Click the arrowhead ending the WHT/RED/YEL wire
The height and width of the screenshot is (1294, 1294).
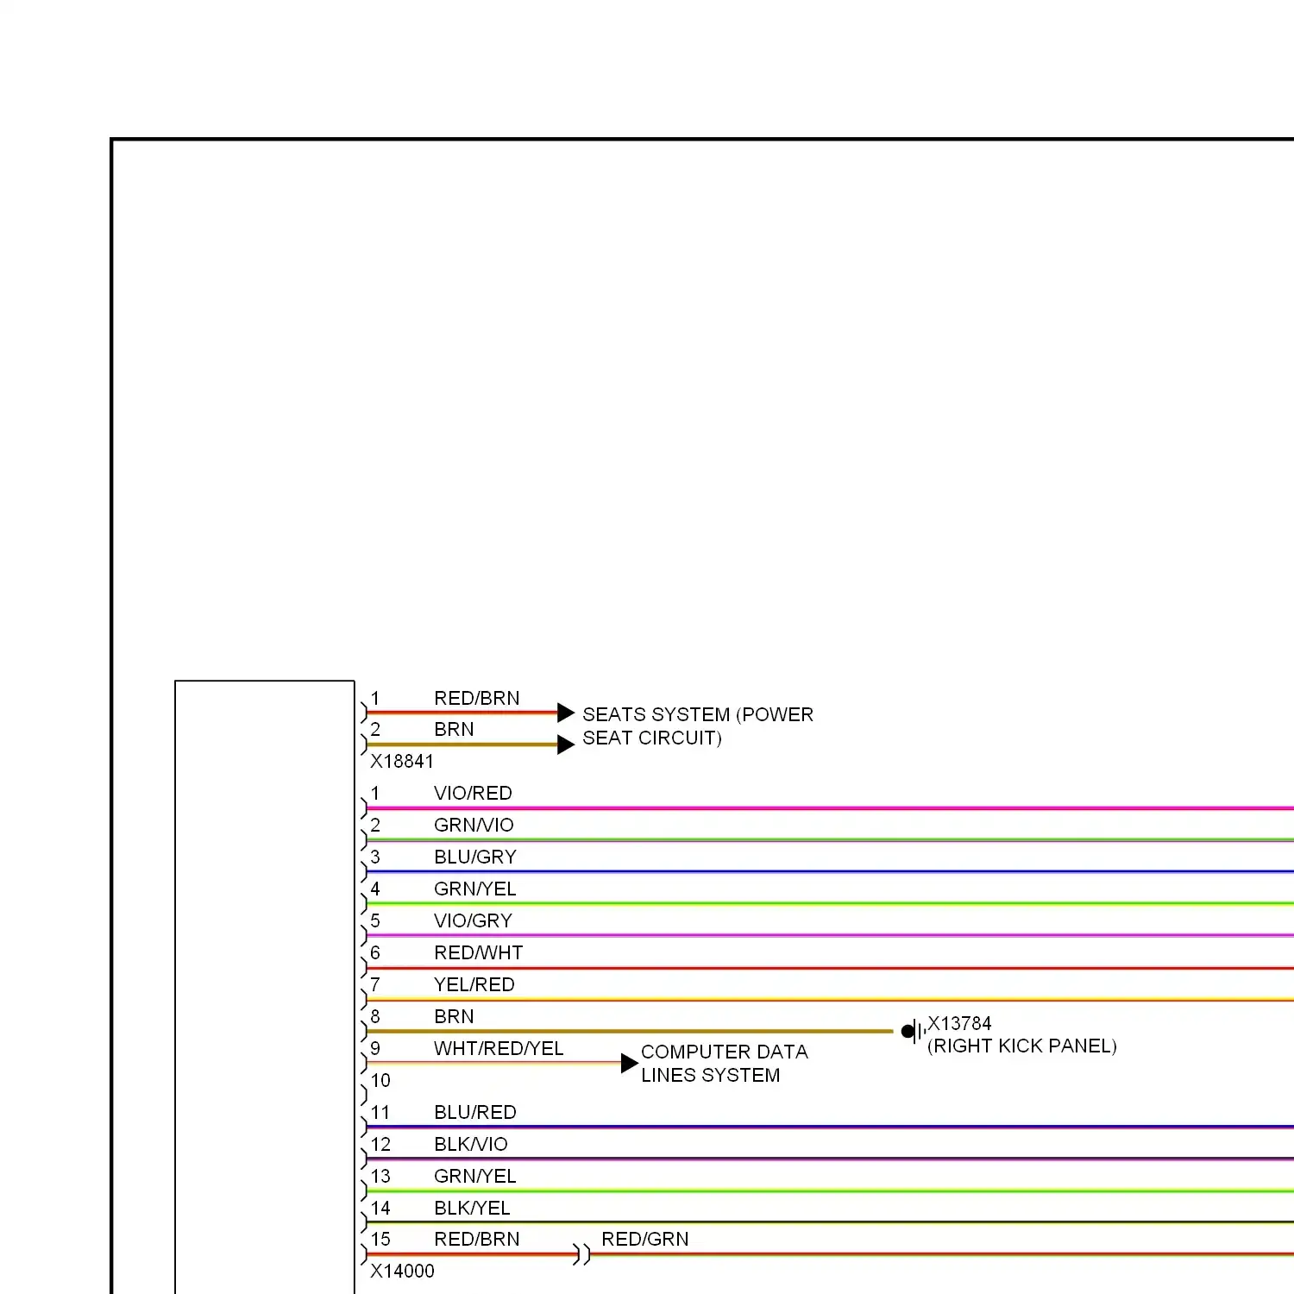point(630,1064)
